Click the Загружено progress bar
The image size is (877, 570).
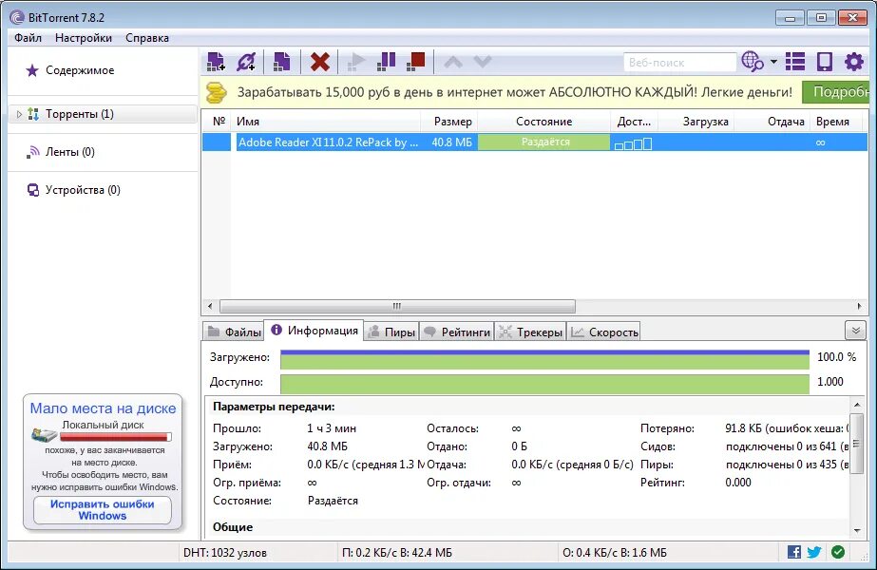pyautogui.click(x=544, y=359)
